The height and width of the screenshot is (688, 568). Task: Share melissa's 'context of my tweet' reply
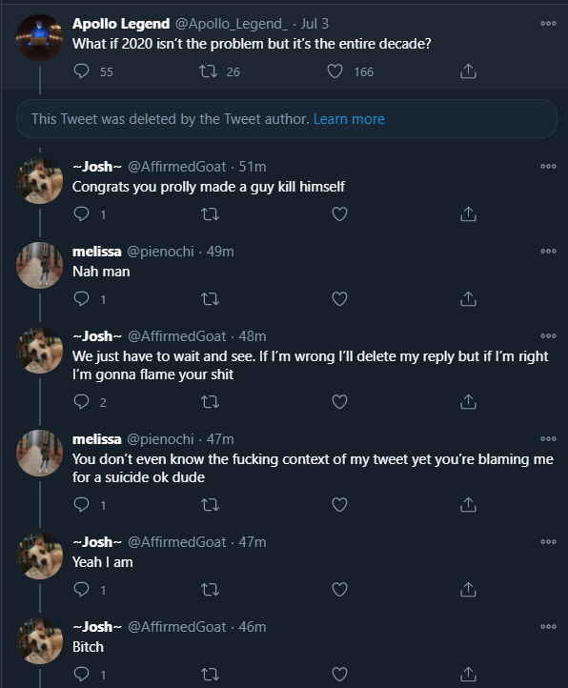click(x=468, y=505)
